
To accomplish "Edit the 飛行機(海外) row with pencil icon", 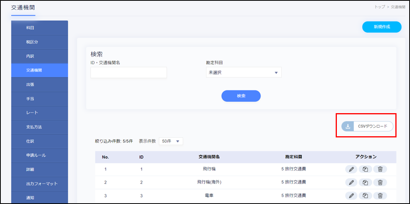I will pos(351,182).
